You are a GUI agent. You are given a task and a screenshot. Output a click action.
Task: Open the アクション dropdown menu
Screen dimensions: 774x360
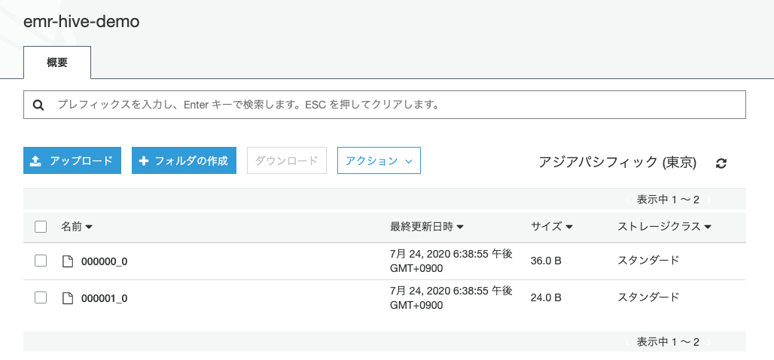tap(379, 160)
